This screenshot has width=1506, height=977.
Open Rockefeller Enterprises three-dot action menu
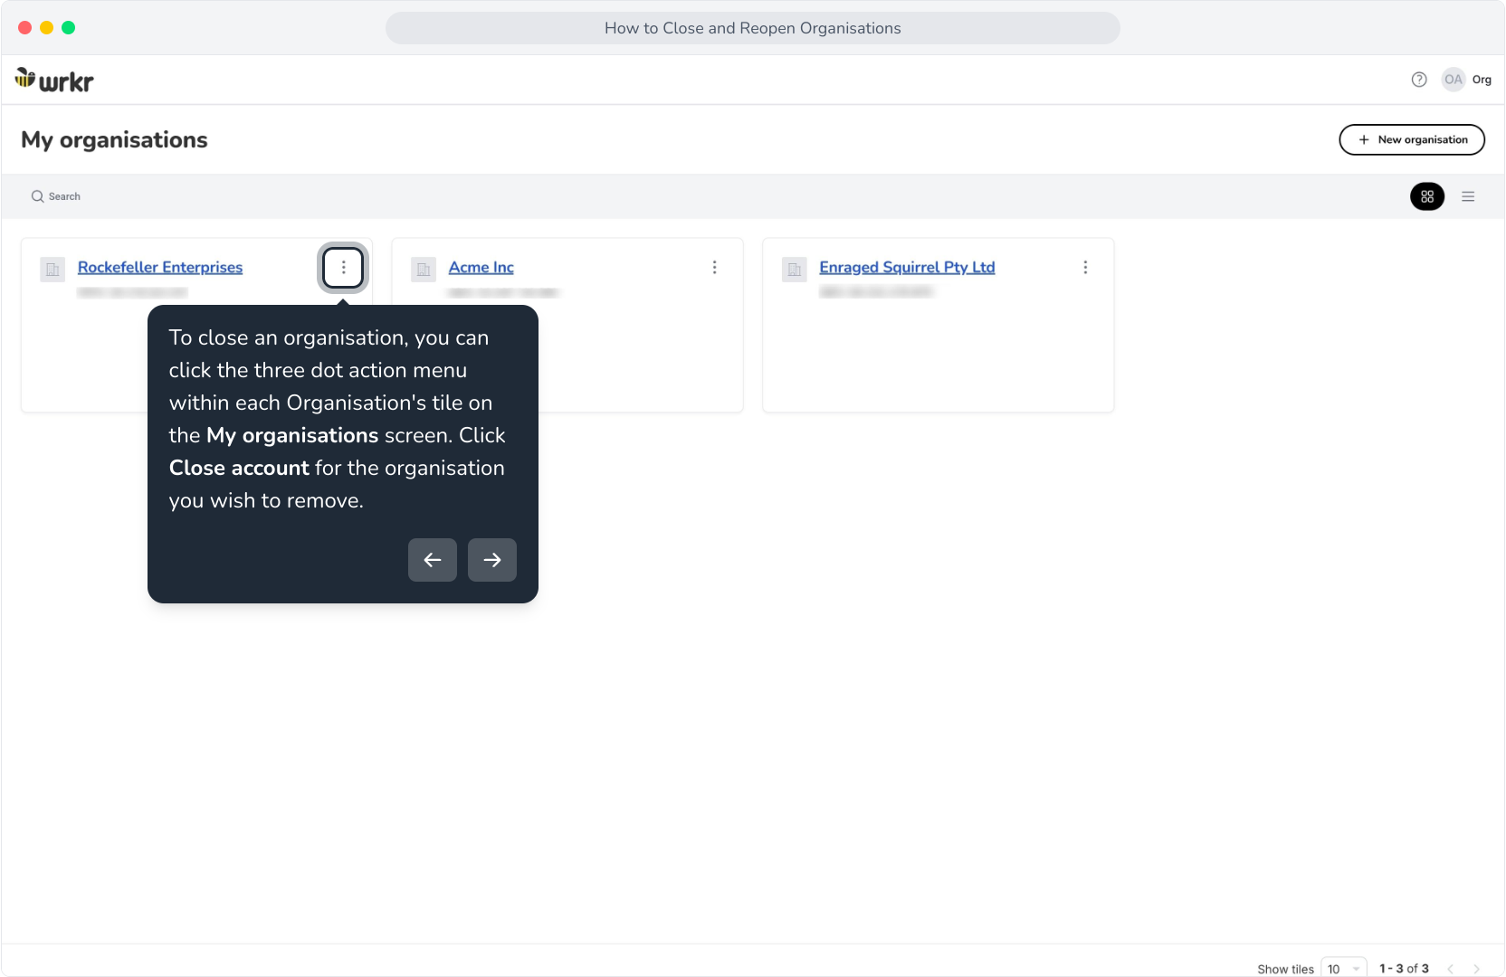(x=343, y=268)
